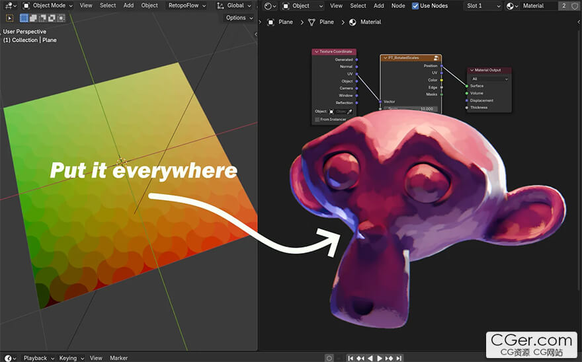Open the viewport Object menu
The height and width of the screenshot is (362, 582).
(149, 5)
